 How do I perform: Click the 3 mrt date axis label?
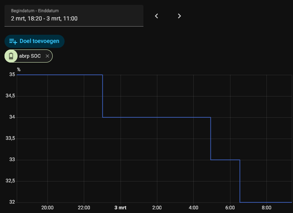[120, 208]
